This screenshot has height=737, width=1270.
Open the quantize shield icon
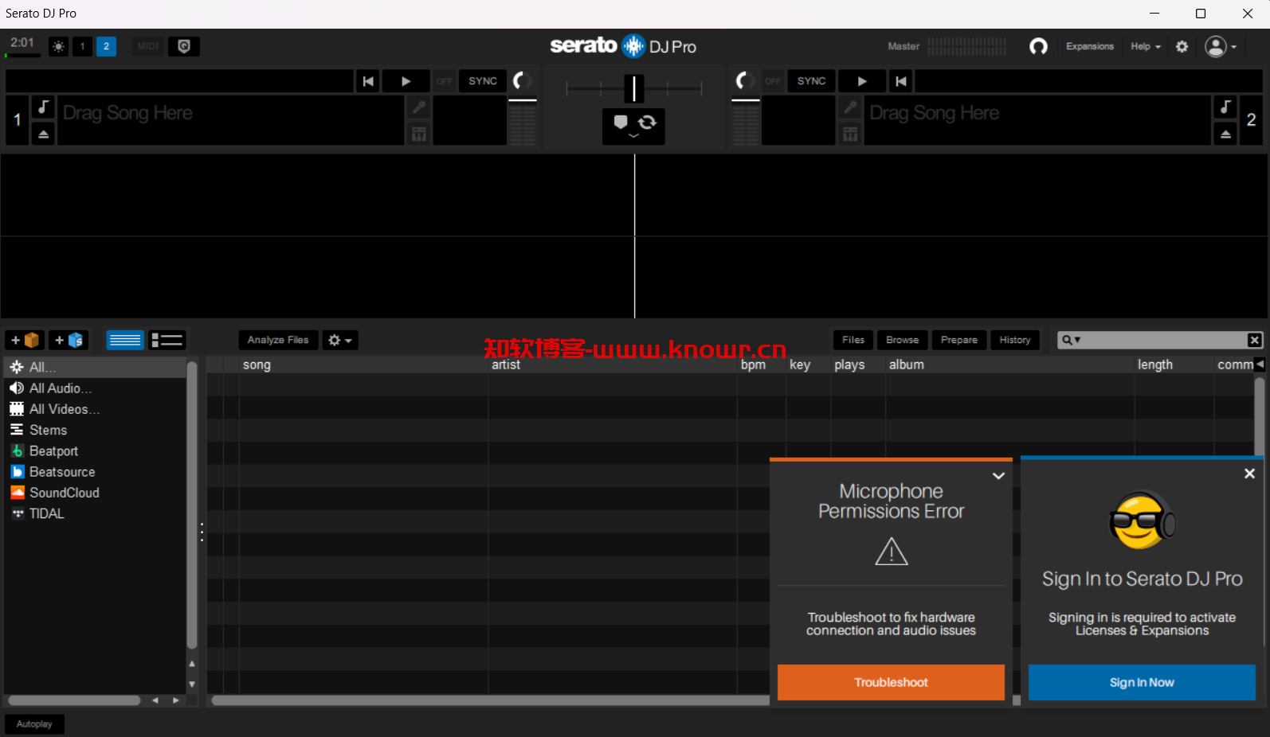[x=184, y=47]
